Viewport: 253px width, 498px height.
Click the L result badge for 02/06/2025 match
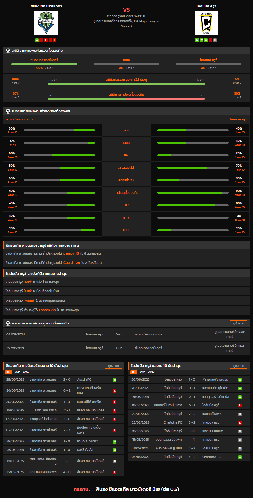(x=115, y=430)
